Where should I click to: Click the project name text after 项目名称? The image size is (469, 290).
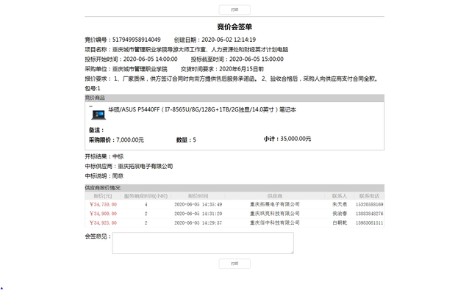tap(201, 50)
